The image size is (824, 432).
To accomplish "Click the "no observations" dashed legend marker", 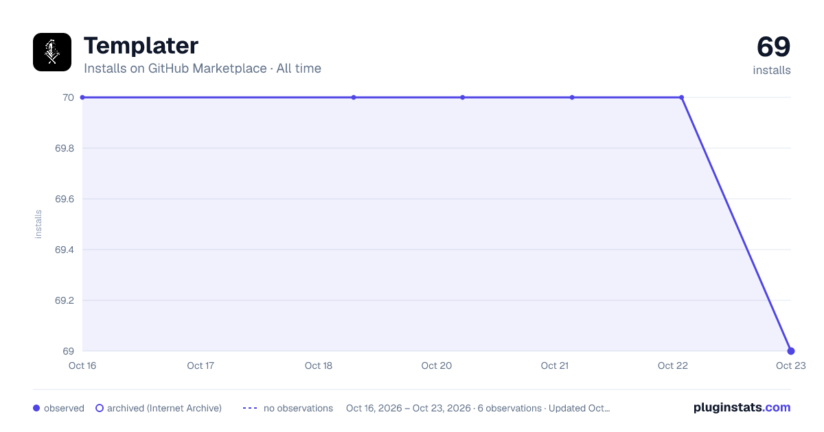I will pos(250,408).
